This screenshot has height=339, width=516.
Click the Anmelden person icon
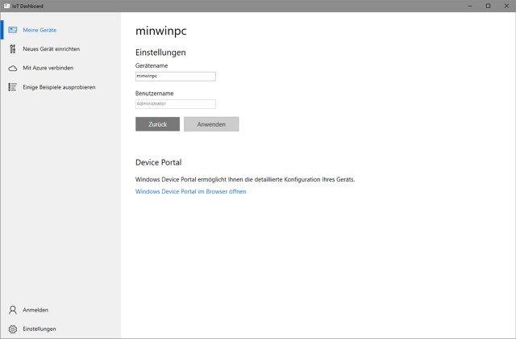coord(13,310)
